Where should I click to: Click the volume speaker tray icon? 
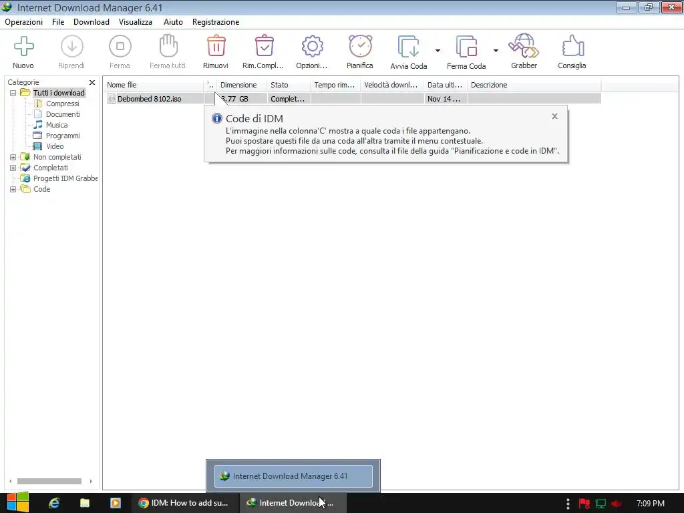[x=617, y=504]
